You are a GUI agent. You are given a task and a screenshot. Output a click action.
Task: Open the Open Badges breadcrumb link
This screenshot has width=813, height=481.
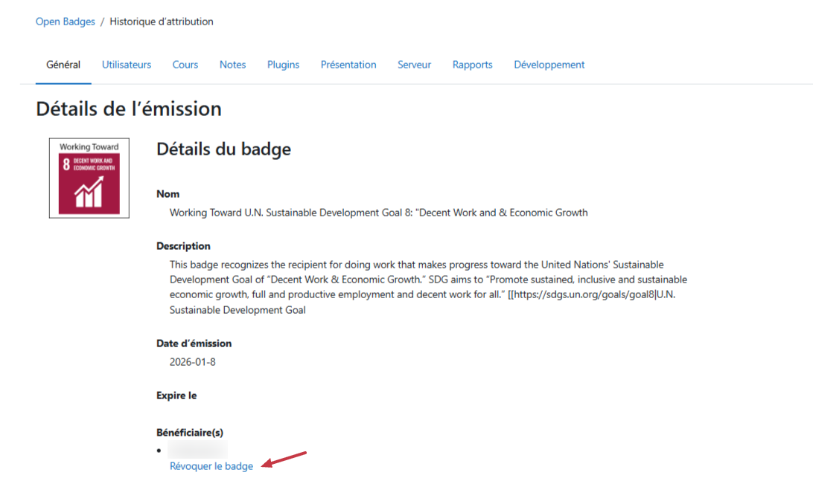pos(66,22)
